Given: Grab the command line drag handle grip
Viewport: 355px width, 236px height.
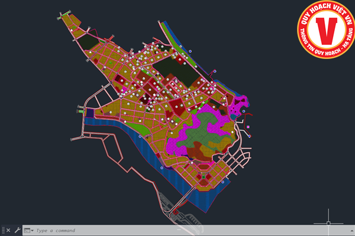Looking at the screenshot, I should 2,230.
